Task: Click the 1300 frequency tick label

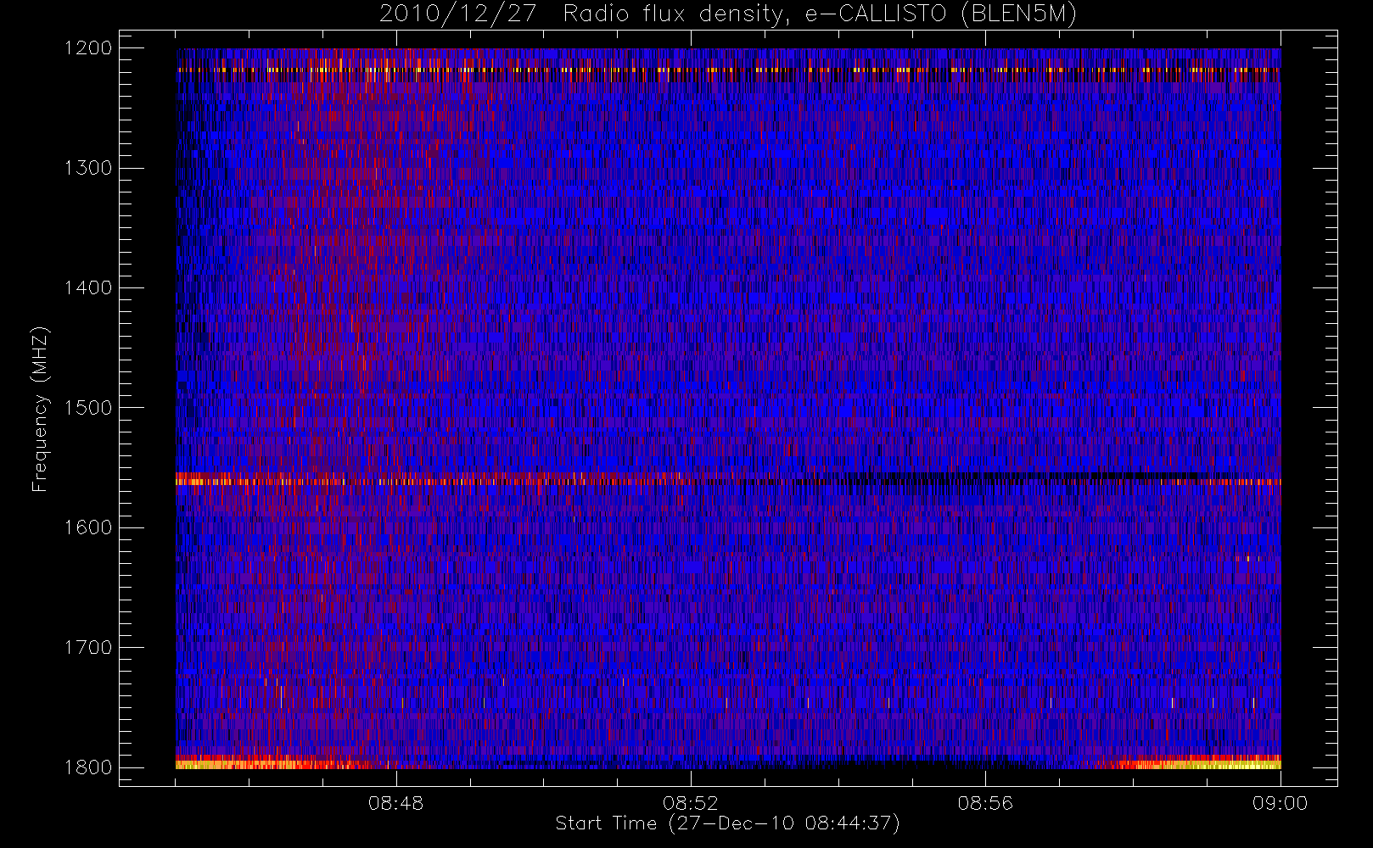Action: (88, 168)
